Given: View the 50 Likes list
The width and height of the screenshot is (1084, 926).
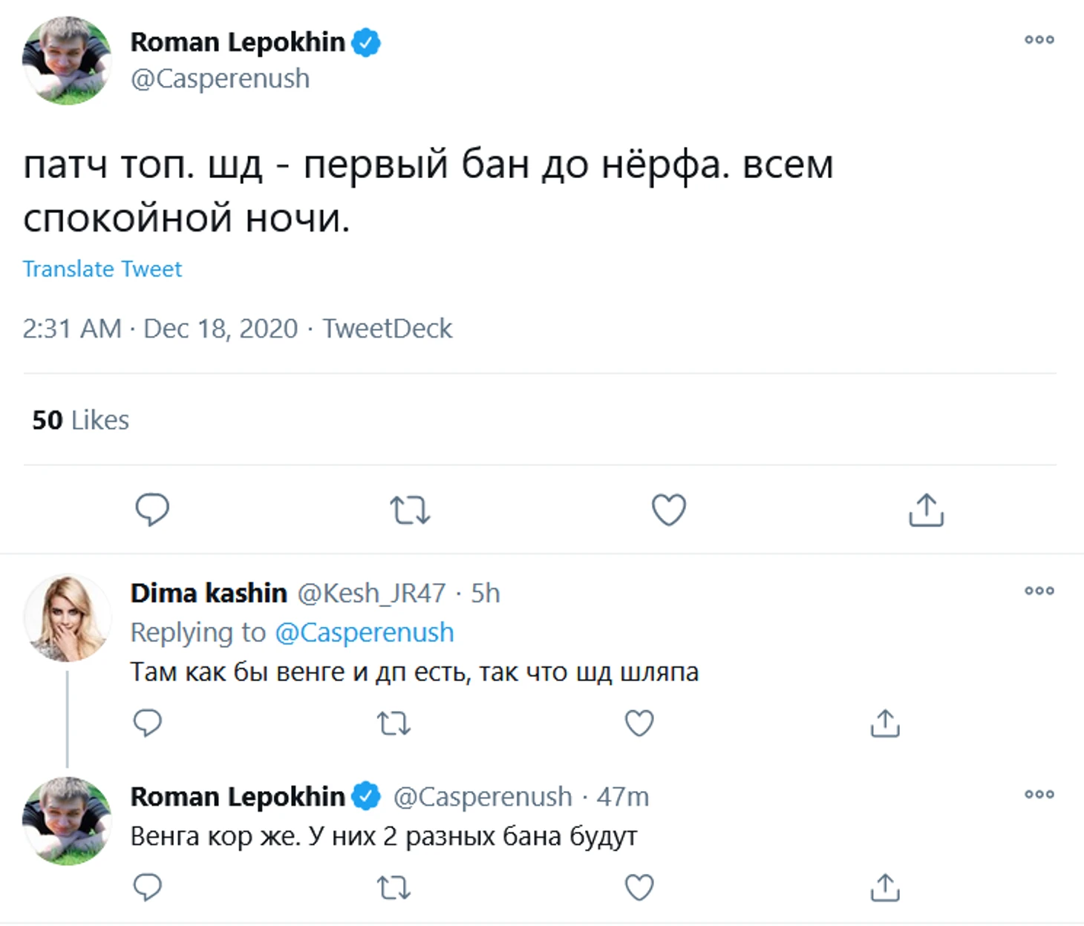Looking at the screenshot, I should coord(80,420).
